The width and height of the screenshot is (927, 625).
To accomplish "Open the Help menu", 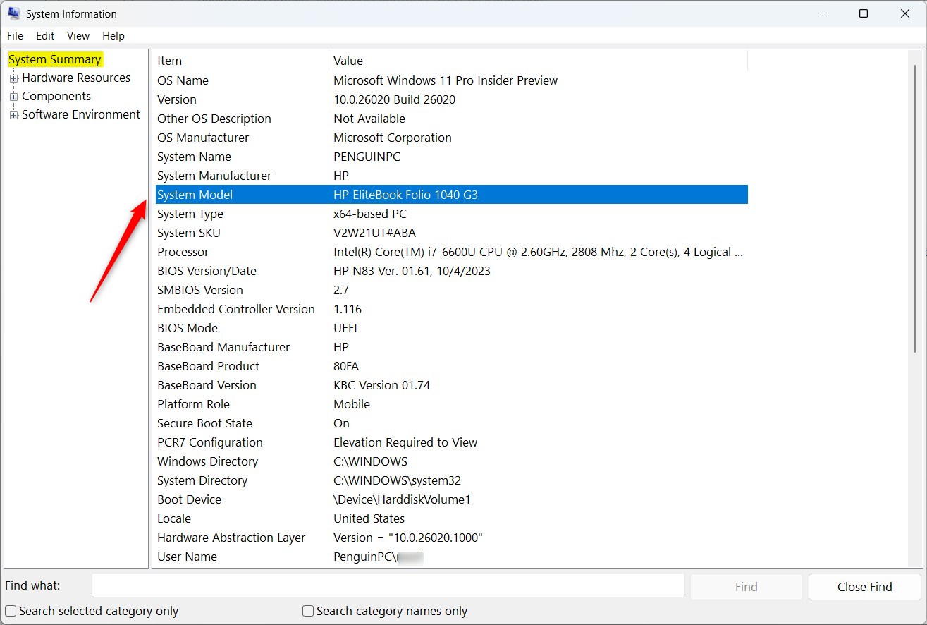I will click(113, 35).
